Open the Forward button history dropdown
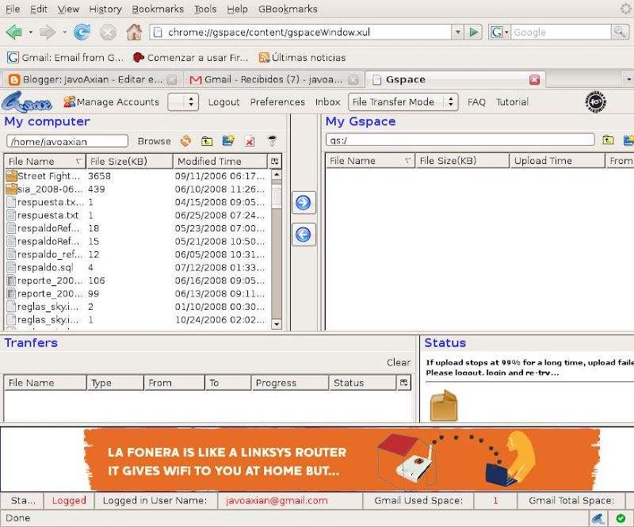Viewport: 634px width, 527px height. [x=64, y=32]
